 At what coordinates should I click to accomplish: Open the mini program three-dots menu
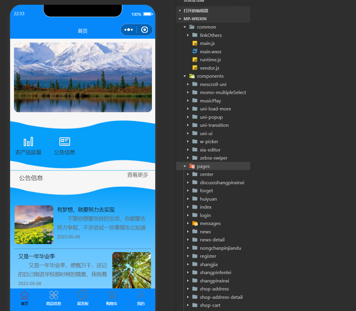click(128, 30)
